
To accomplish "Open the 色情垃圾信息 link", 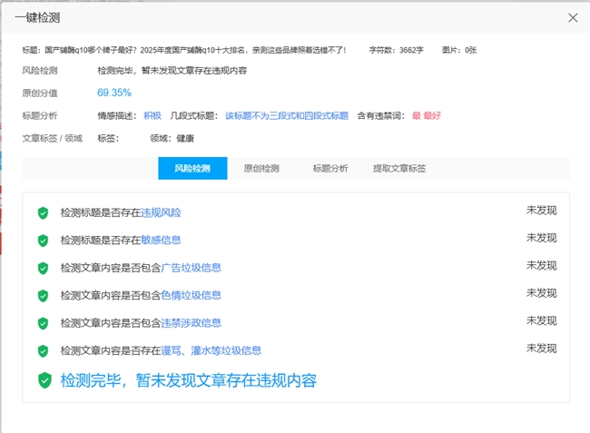I will pyautogui.click(x=191, y=295).
